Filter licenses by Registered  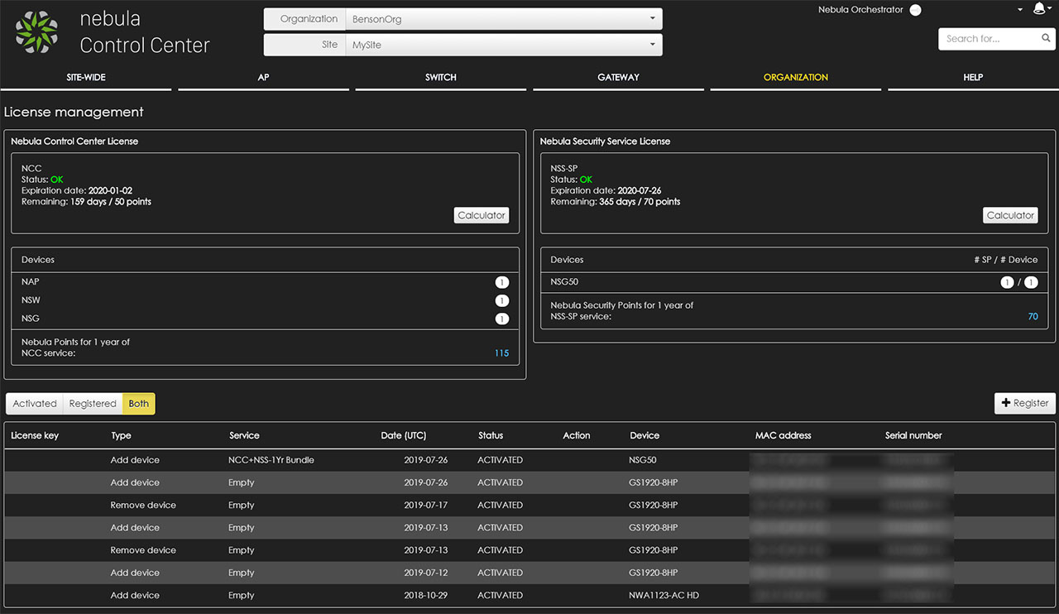tap(93, 404)
